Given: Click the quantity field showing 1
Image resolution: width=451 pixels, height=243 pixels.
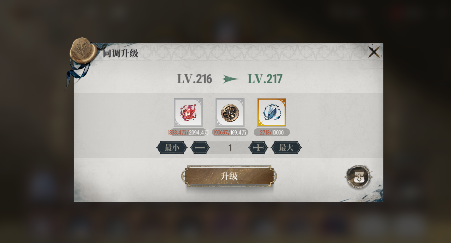Looking at the screenshot, I should pos(229,147).
